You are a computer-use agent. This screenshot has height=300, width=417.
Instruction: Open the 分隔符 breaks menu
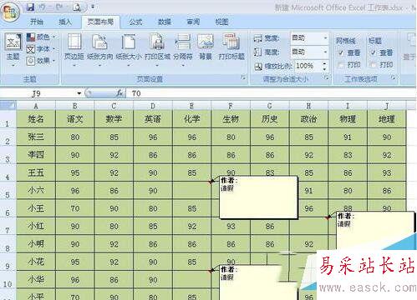point(183,49)
